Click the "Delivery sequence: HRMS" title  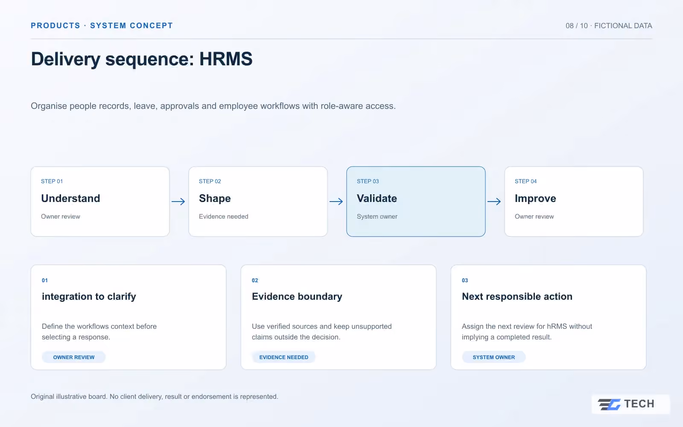click(x=142, y=59)
